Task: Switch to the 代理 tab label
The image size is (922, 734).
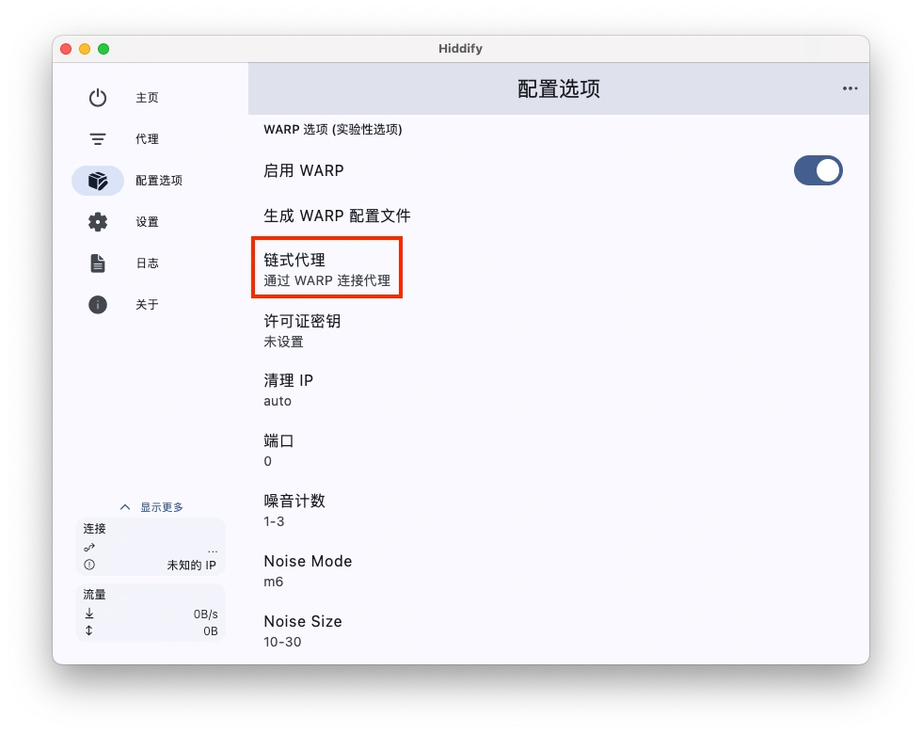Action: (x=147, y=139)
